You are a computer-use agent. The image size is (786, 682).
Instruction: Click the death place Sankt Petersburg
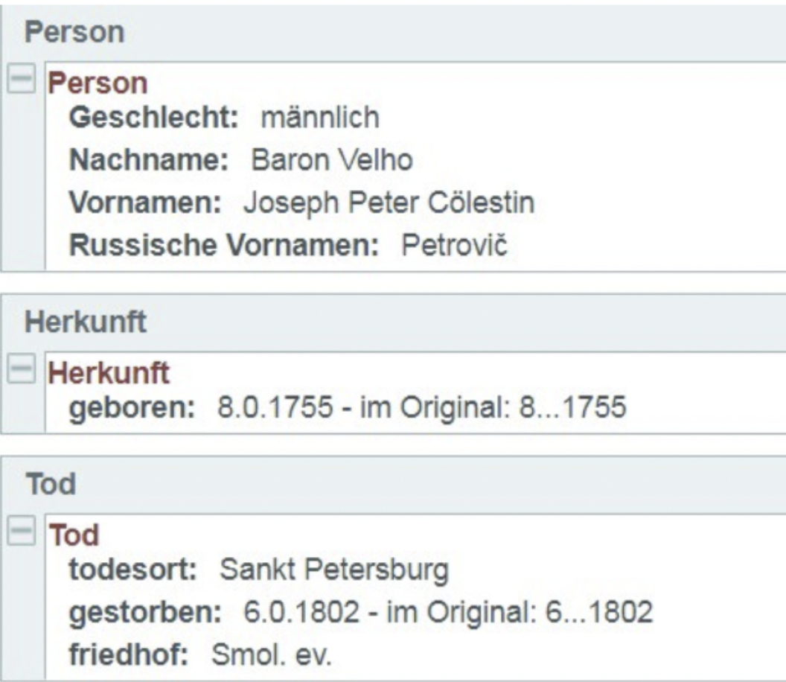[x=333, y=570]
